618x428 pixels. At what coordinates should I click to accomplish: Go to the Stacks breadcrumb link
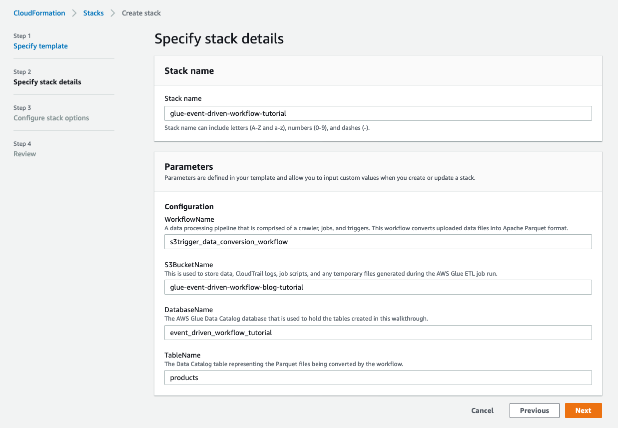[x=93, y=13]
